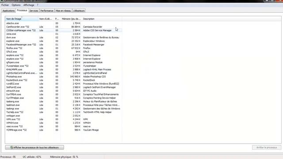Sort by Mémoire column header
Viewport: 283px width, 159px height.
coord(71,19)
